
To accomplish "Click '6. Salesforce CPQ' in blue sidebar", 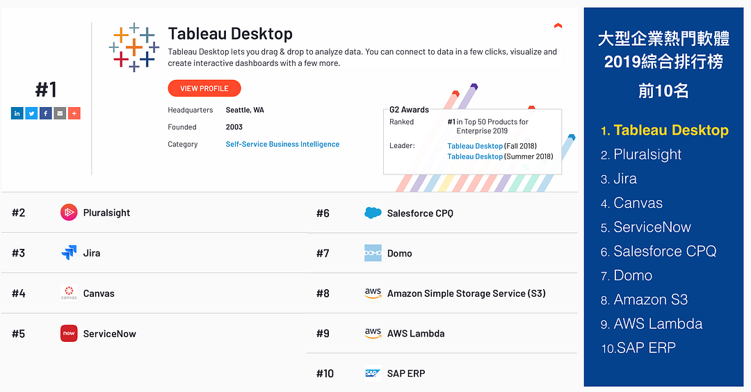I will click(x=659, y=252).
